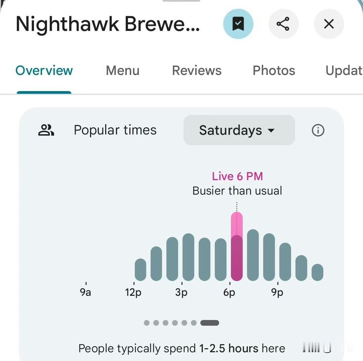Switch to the Menu tab
The image size is (363, 361).
[x=123, y=71]
